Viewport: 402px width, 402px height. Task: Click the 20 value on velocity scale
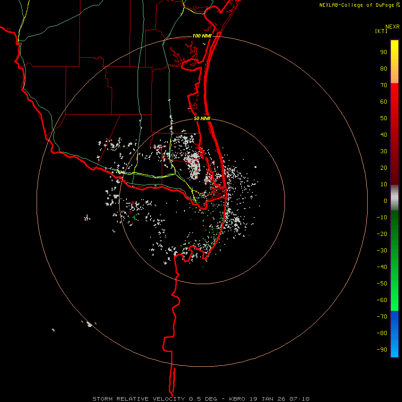tap(384, 167)
